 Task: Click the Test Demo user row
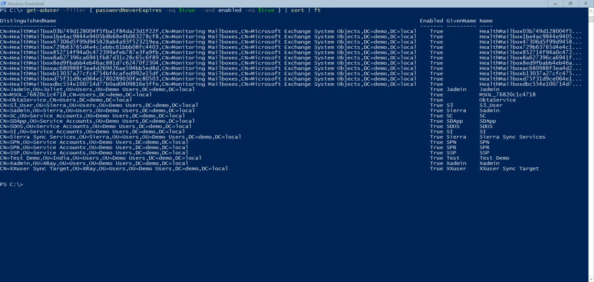coord(100,158)
